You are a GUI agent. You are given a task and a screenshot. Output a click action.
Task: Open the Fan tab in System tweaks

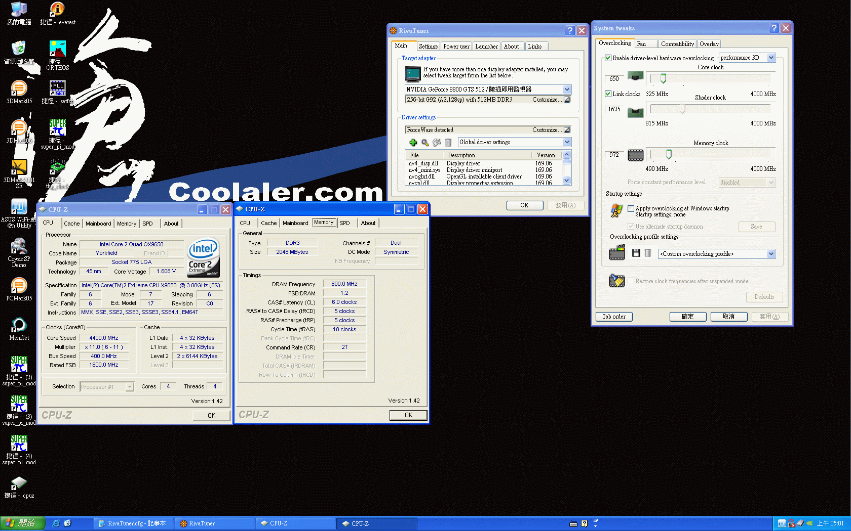tap(646, 44)
